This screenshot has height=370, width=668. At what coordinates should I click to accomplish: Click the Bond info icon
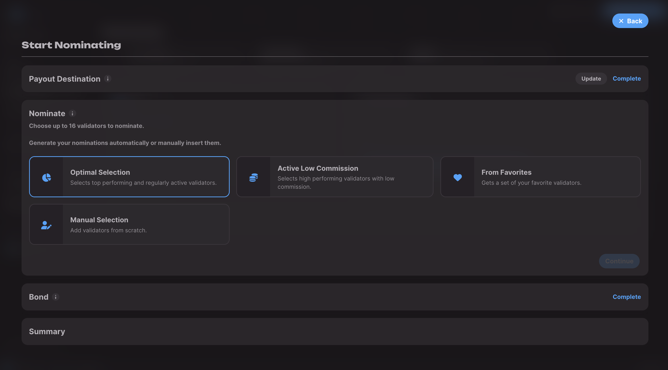click(55, 297)
